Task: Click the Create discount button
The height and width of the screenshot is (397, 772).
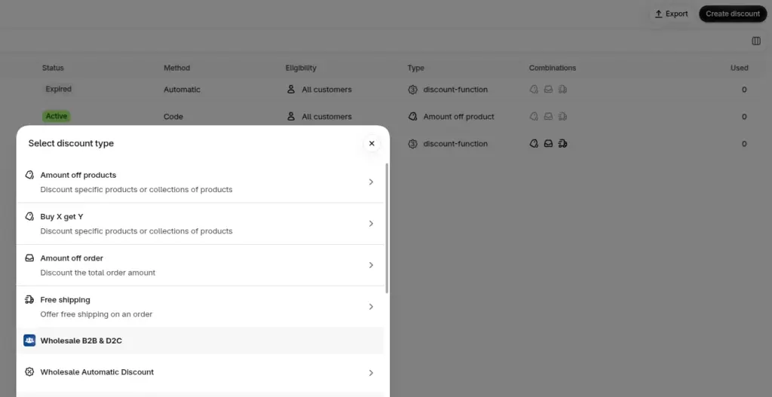Action: [733, 14]
